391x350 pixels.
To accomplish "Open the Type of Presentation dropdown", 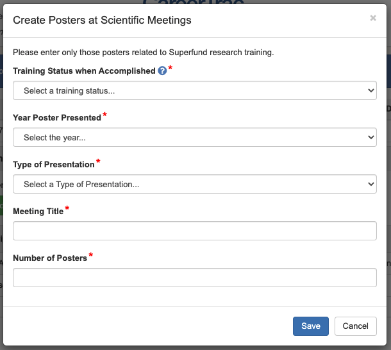I will 194,185.
